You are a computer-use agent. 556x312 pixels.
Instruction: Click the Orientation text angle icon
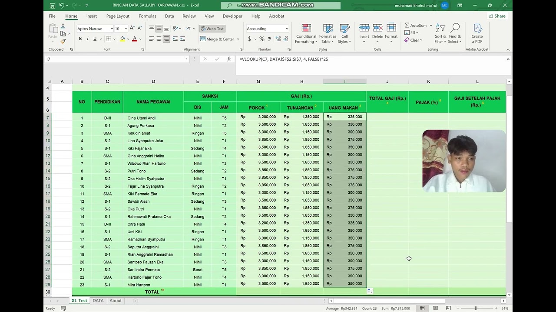(x=175, y=29)
